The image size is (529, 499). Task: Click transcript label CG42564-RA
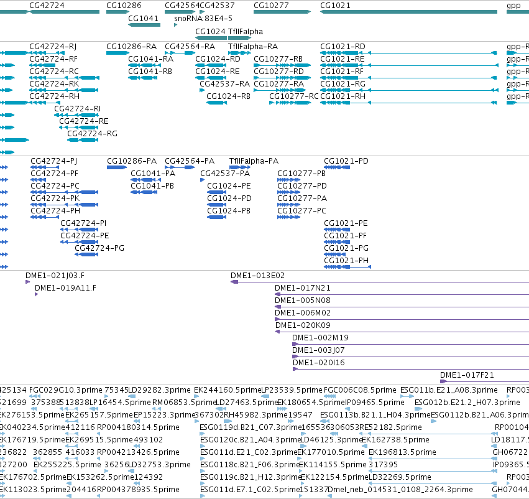point(190,47)
